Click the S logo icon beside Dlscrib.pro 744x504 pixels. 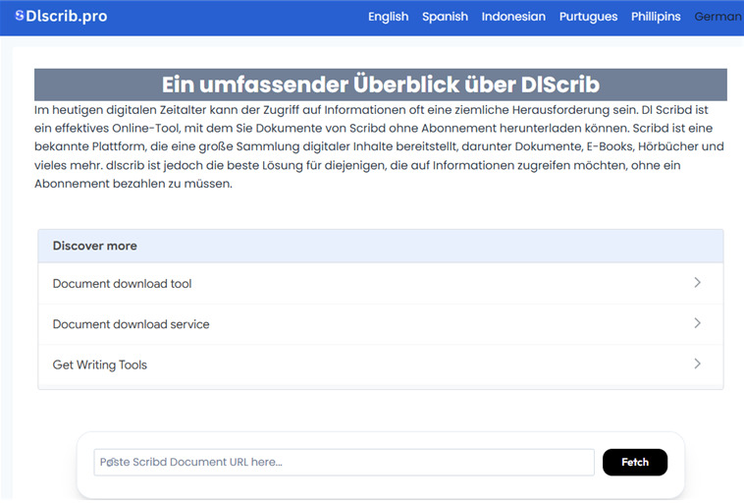(20, 16)
